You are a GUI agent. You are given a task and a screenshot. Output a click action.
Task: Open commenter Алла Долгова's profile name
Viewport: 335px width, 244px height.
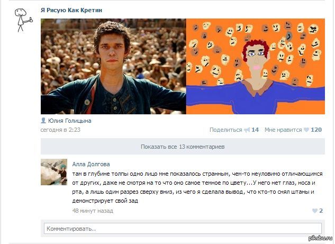pyautogui.click(x=91, y=164)
